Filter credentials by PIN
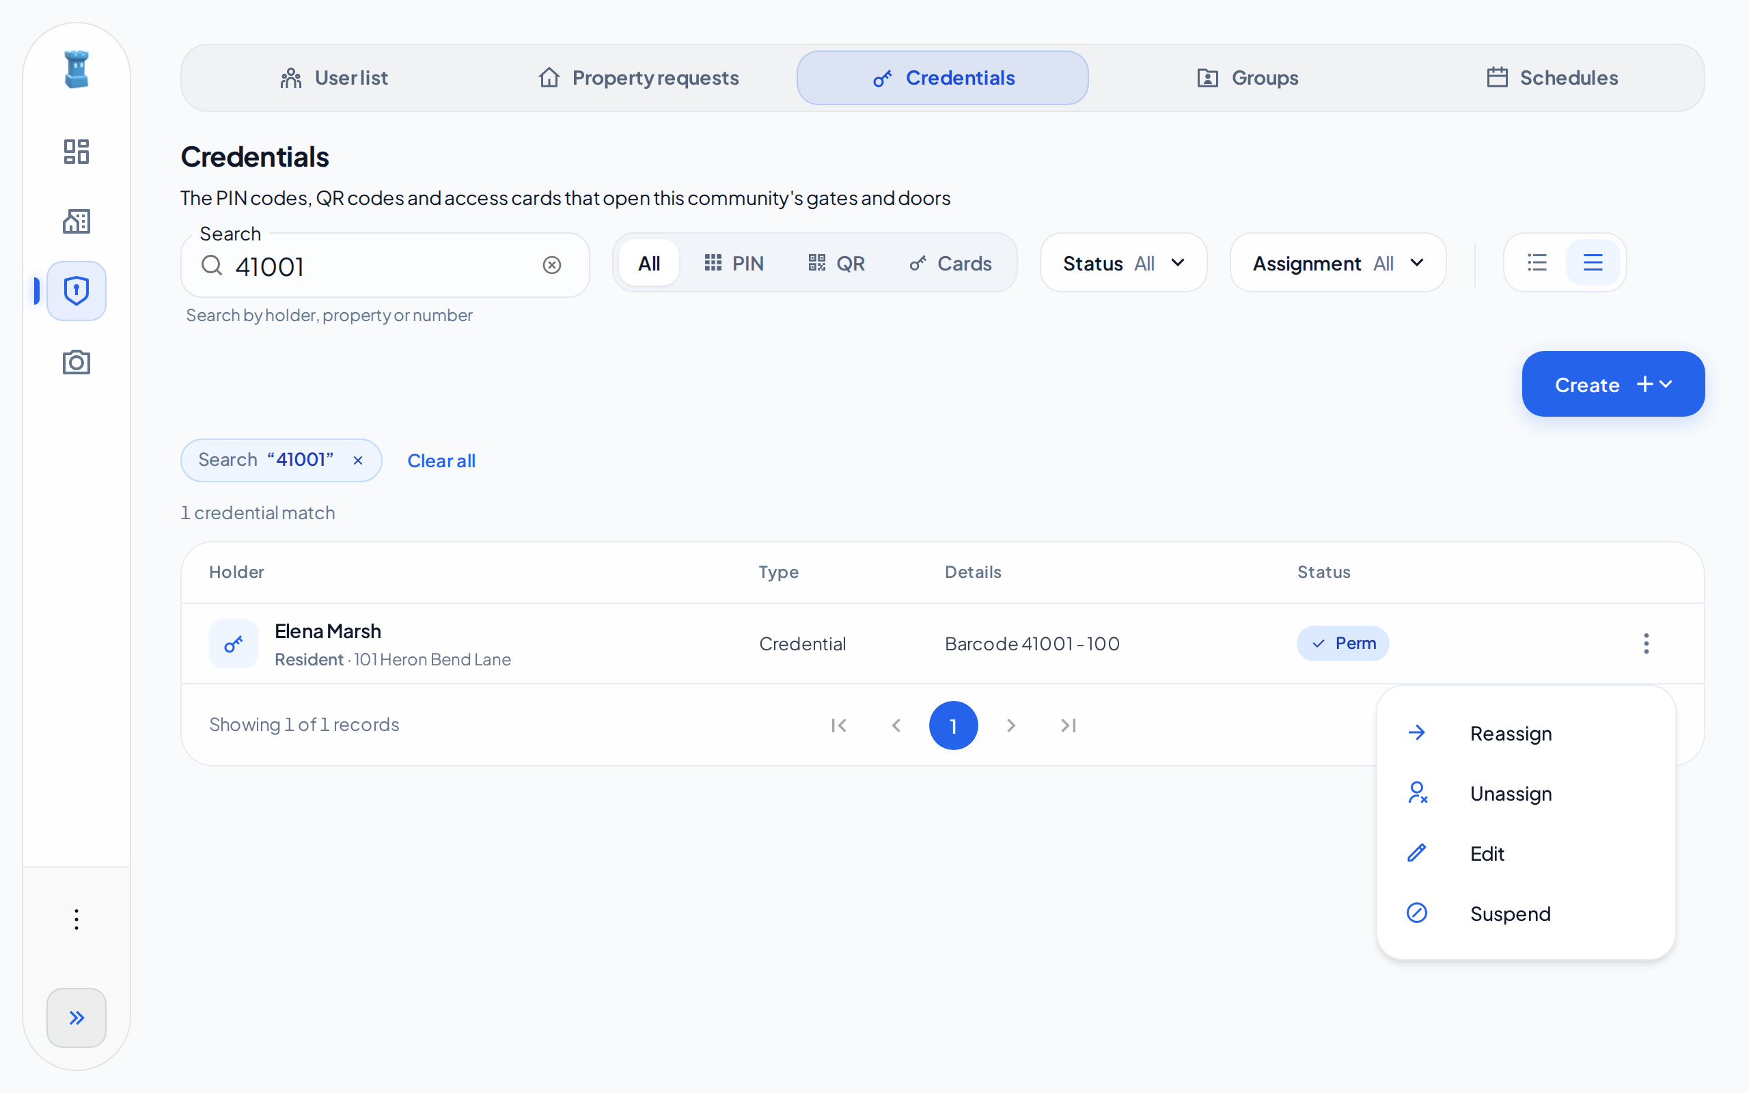 734,263
